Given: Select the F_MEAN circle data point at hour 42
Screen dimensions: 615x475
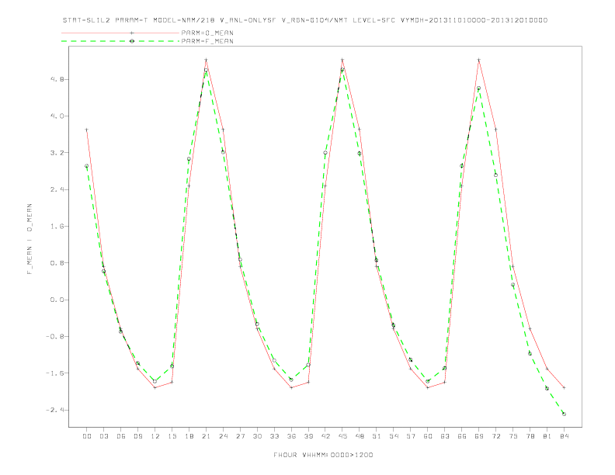Looking at the screenshot, I should point(325,153).
